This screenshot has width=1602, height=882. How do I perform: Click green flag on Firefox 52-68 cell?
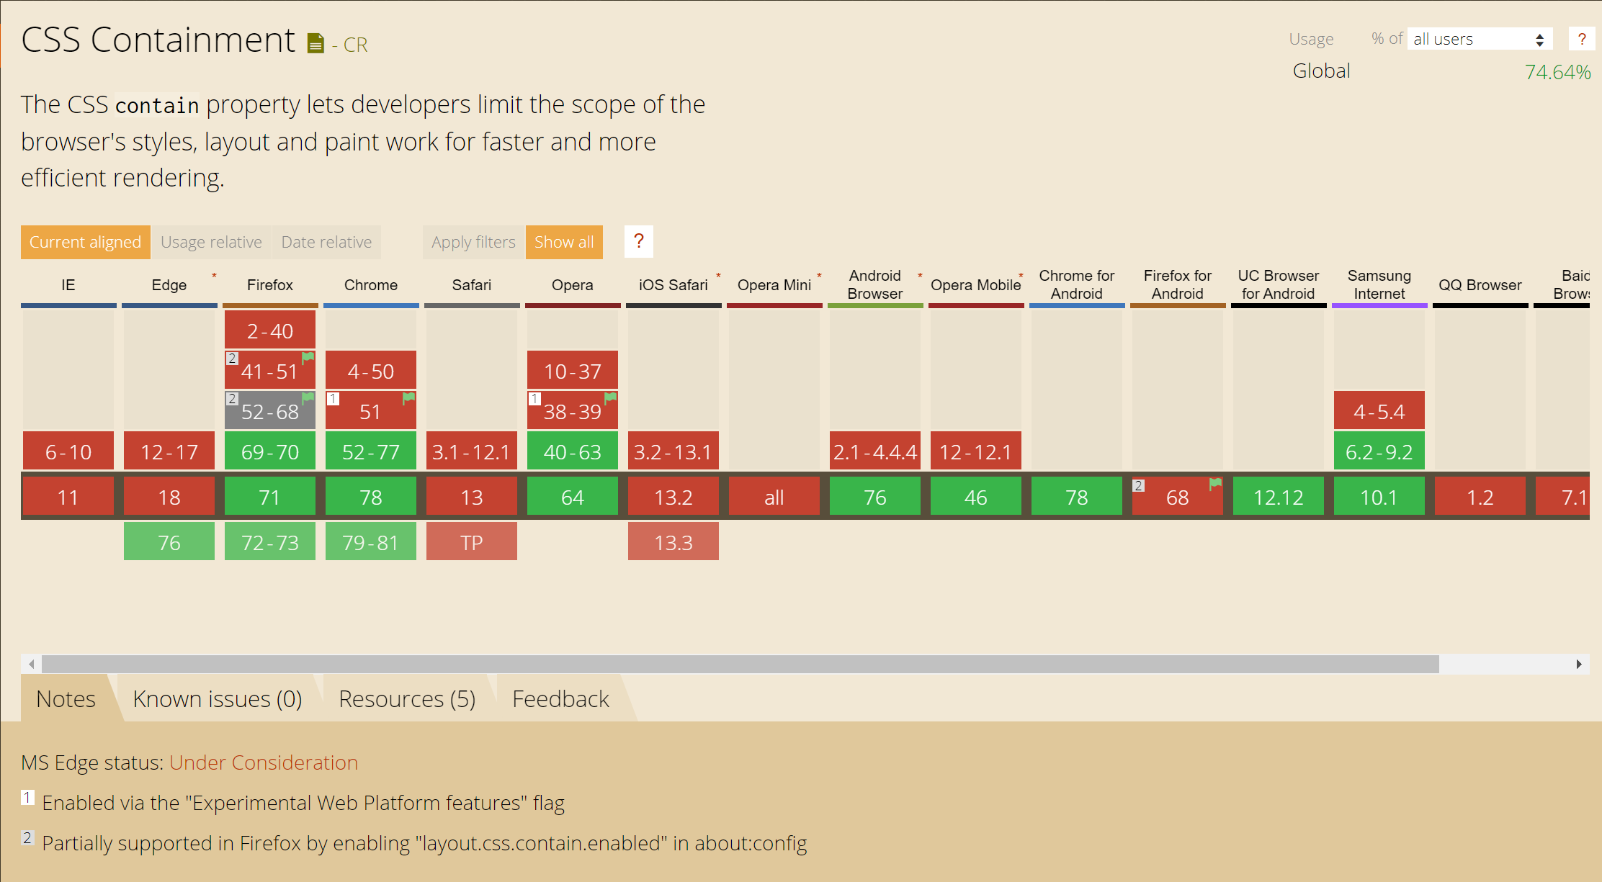[x=308, y=397]
